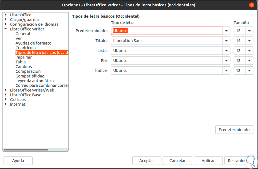
Task: Click the Pie font input field
Action: click(167, 61)
